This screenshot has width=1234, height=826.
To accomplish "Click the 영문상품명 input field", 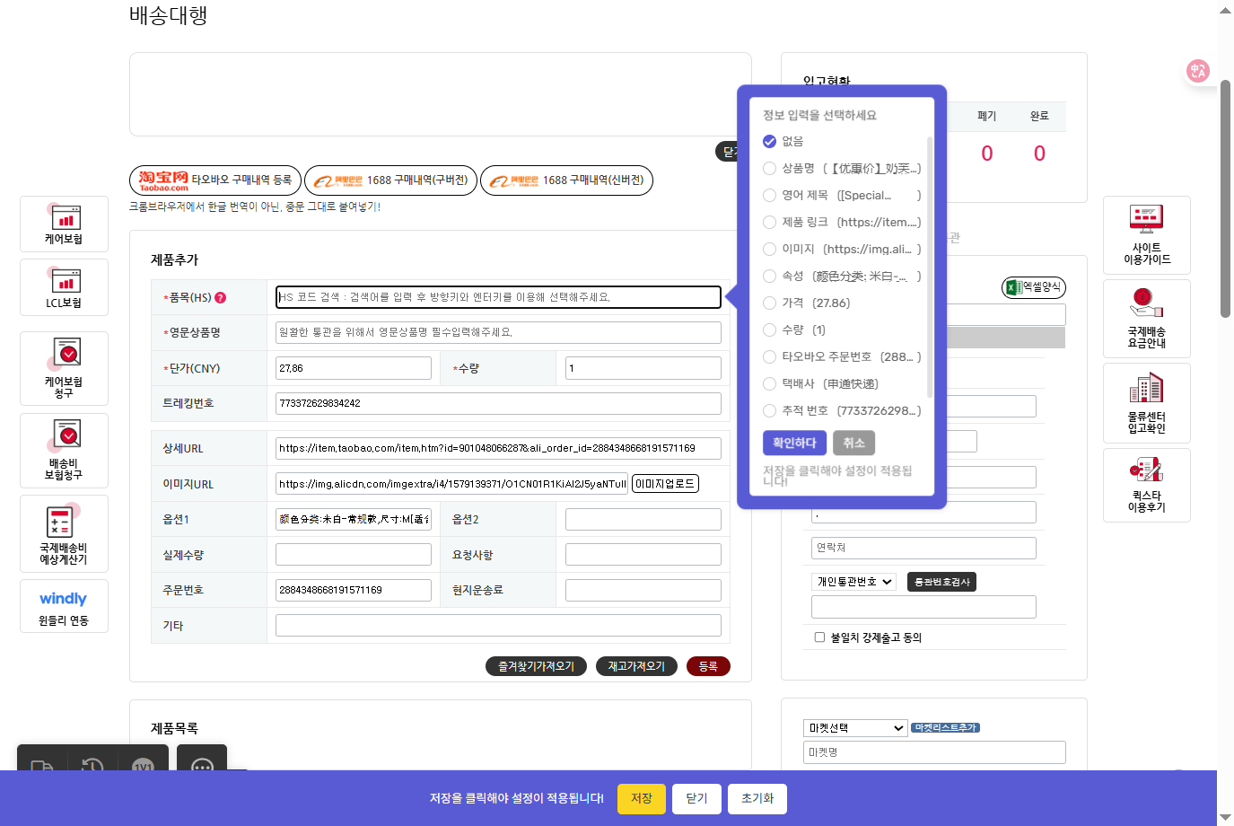I will tap(498, 332).
